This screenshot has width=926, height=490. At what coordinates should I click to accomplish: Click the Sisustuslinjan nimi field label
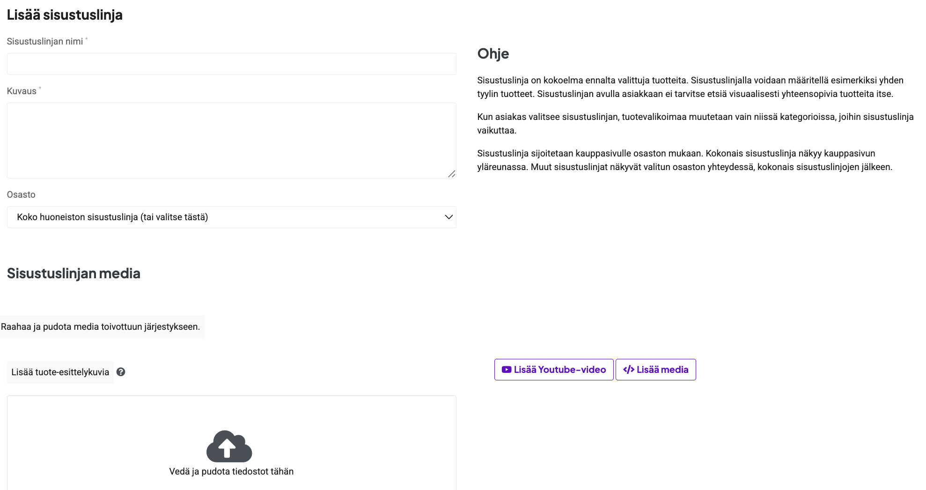(45, 41)
